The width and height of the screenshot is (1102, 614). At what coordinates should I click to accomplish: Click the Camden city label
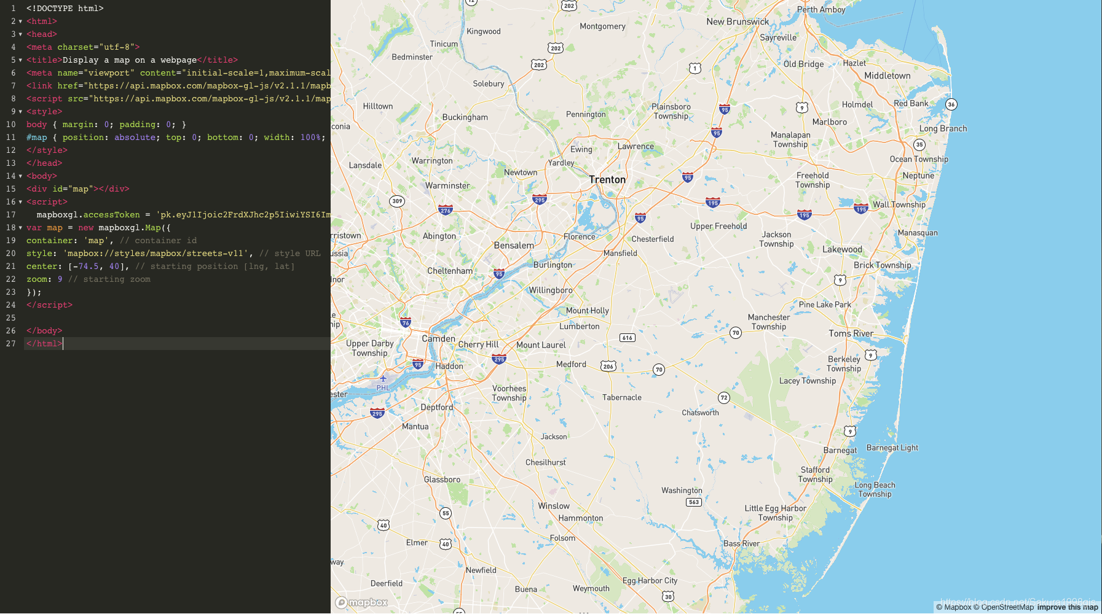click(439, 339)
